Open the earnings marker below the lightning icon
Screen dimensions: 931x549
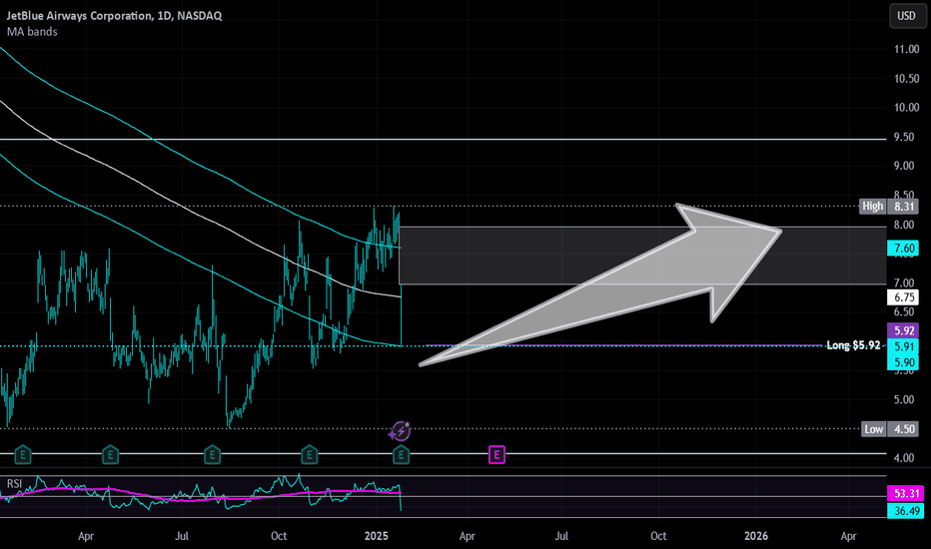[402, 455]
